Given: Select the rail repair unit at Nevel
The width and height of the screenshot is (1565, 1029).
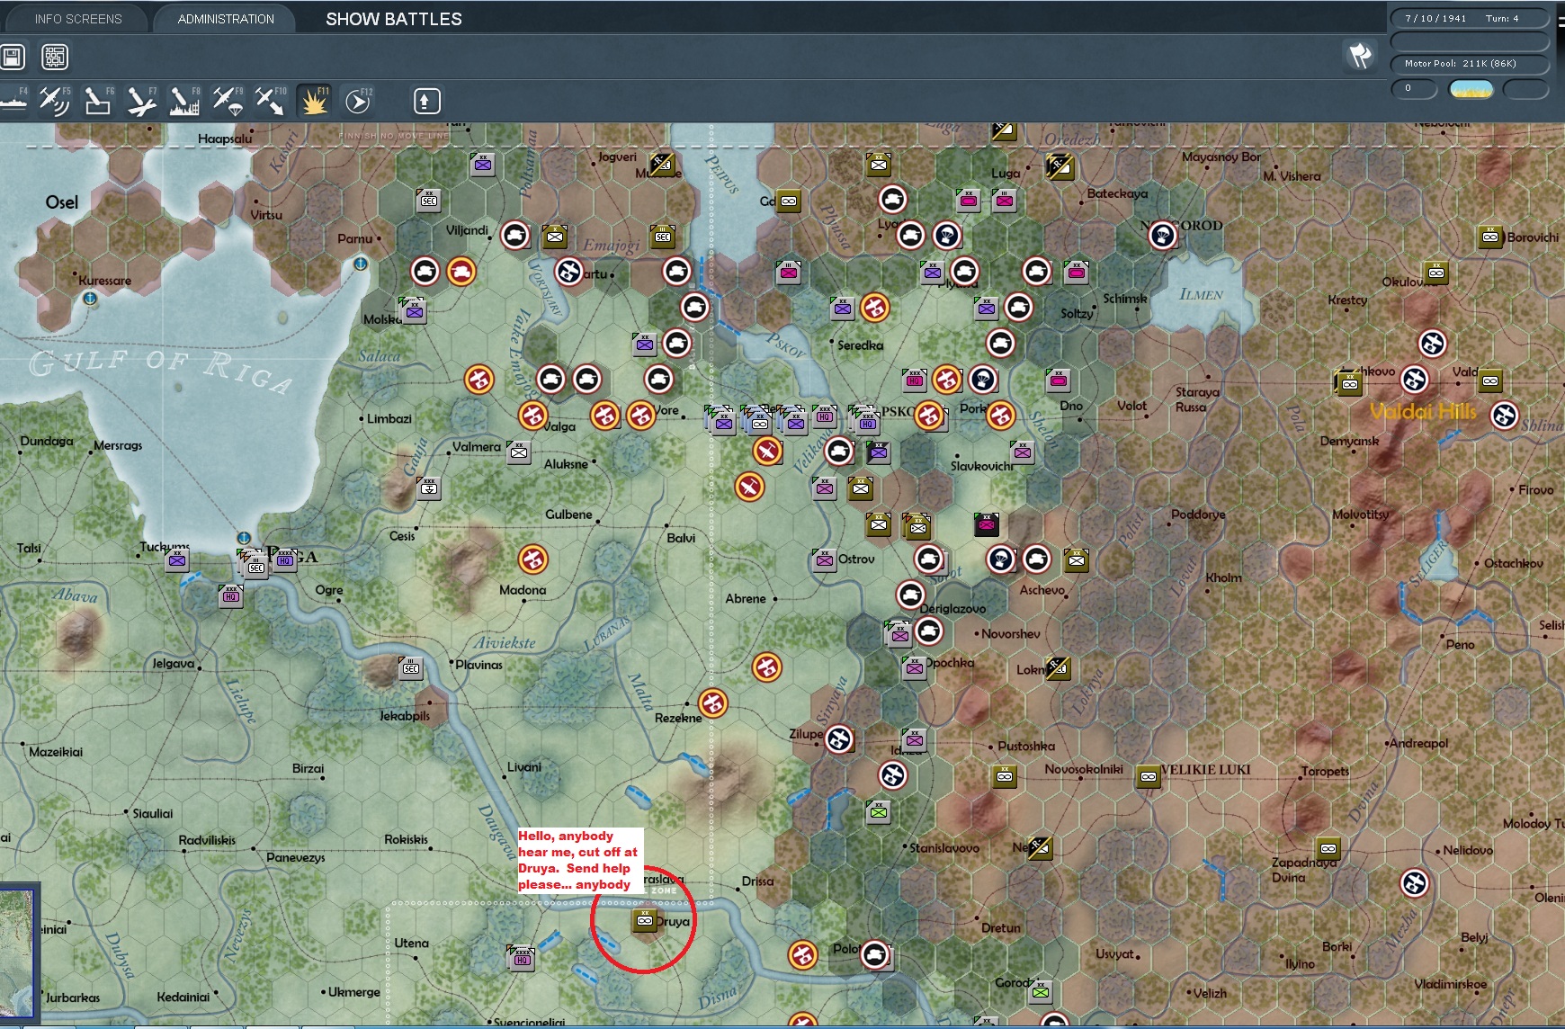Looking at the screenshot, I should [x=1040, y=847].
